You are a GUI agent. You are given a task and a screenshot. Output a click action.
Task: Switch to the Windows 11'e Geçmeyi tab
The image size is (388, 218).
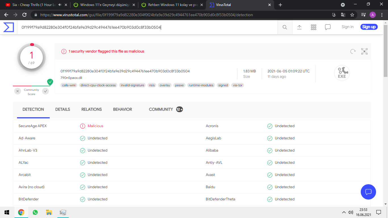[104, 5]
